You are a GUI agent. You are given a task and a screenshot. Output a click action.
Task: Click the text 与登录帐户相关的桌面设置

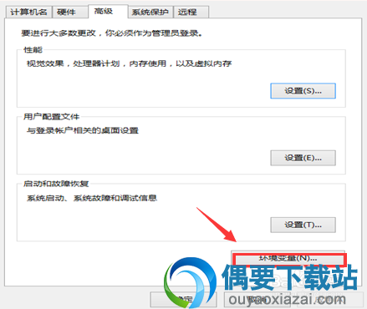83,130
